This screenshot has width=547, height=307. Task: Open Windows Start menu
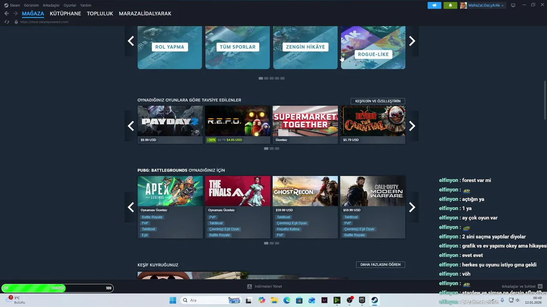tap(173, 300)
